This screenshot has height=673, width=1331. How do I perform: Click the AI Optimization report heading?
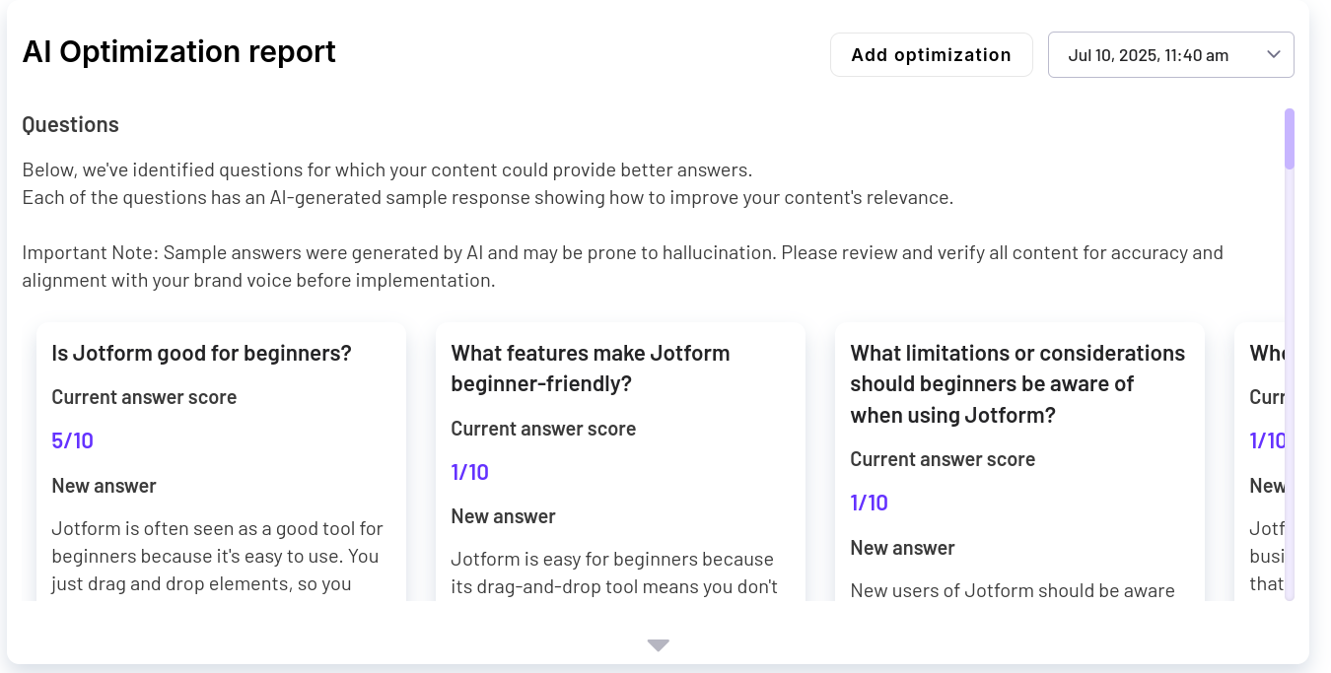pyautogui.click(x=179, y=51)
